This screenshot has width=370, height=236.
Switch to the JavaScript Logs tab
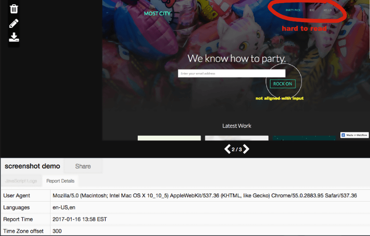(21, 181)
